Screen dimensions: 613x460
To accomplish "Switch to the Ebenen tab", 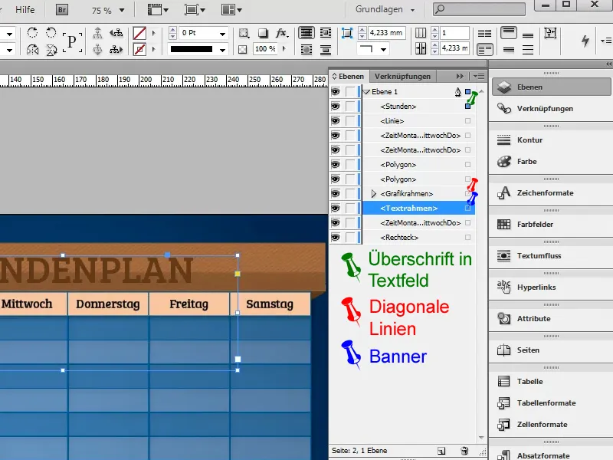I will (x=348, y=76).
